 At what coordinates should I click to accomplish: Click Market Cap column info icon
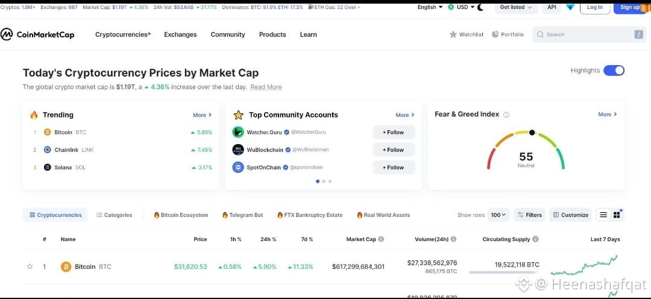[x=381, y=239]
